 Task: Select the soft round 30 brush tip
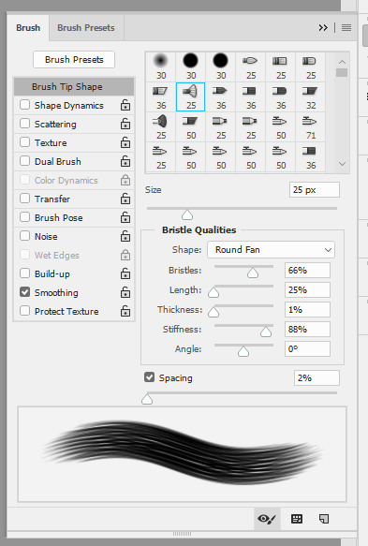point(160,66)
